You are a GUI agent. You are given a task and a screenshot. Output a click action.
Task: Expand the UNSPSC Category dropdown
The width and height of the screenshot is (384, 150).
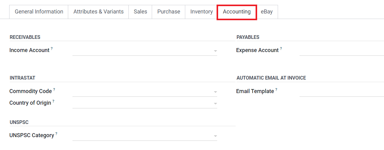pos(215,136)
